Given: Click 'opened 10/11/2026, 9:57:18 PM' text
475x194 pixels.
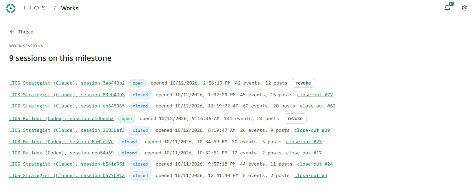Looking at the screenshot, I should tap(196, 164).
